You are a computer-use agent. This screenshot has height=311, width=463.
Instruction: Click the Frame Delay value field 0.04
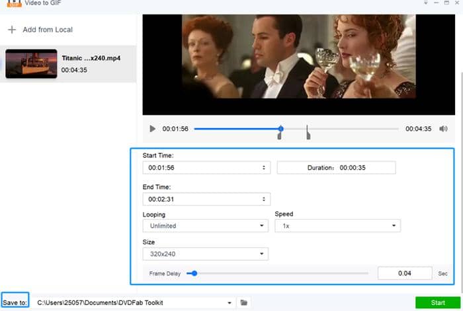[x=405, y=273]
